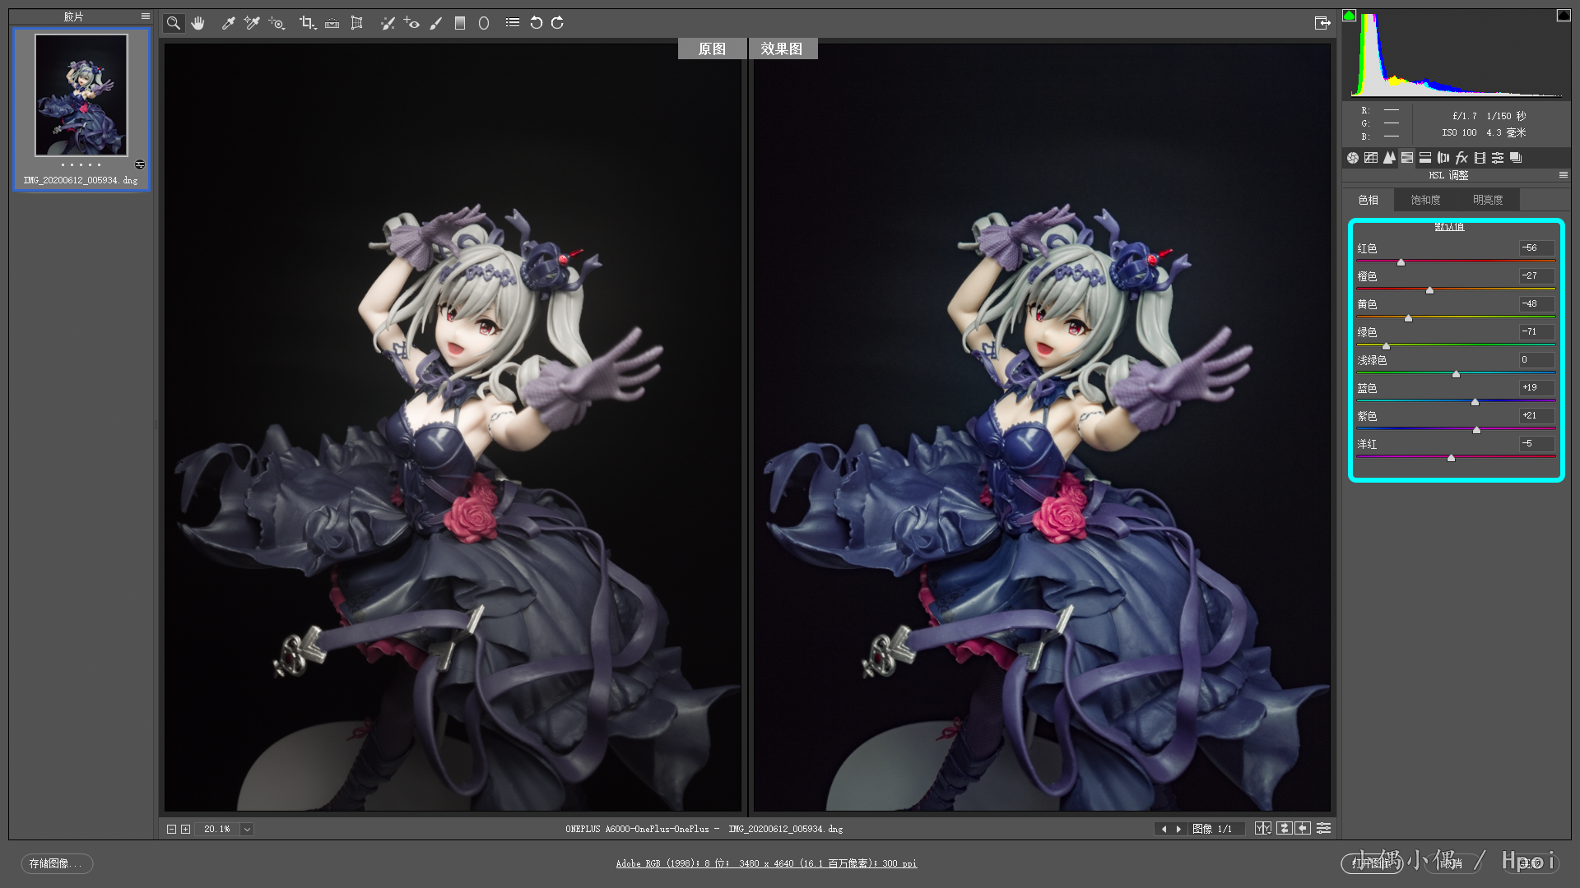Select the Hand tool
The height and width of the screenshot is (888, 1580).
tap(197, 23)
